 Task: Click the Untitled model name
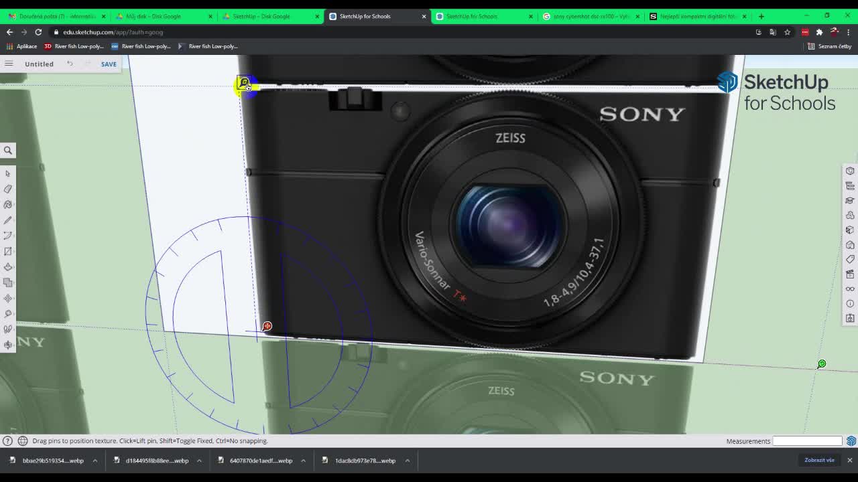coord(39,64)
